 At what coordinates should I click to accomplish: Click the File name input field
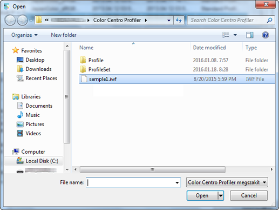coord(133,182)
